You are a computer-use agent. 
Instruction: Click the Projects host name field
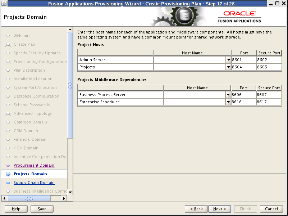click(x=190, y=67)
